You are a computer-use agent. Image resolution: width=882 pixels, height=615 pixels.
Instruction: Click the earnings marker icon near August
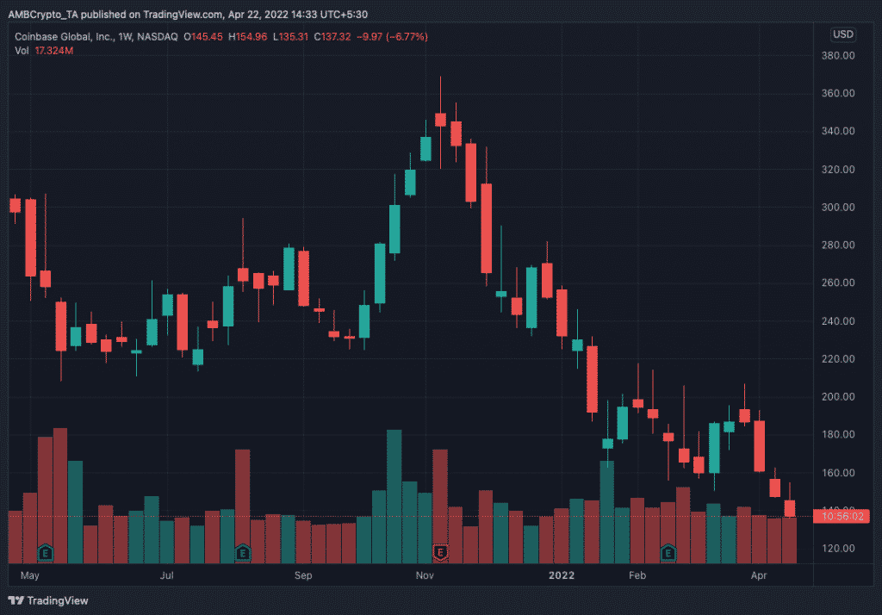pyautogui.click(x=243, y=553)
